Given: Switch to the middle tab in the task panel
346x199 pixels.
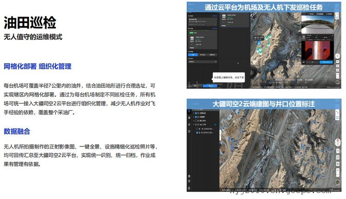Looking at the screenshot, I should click(202, 54).
